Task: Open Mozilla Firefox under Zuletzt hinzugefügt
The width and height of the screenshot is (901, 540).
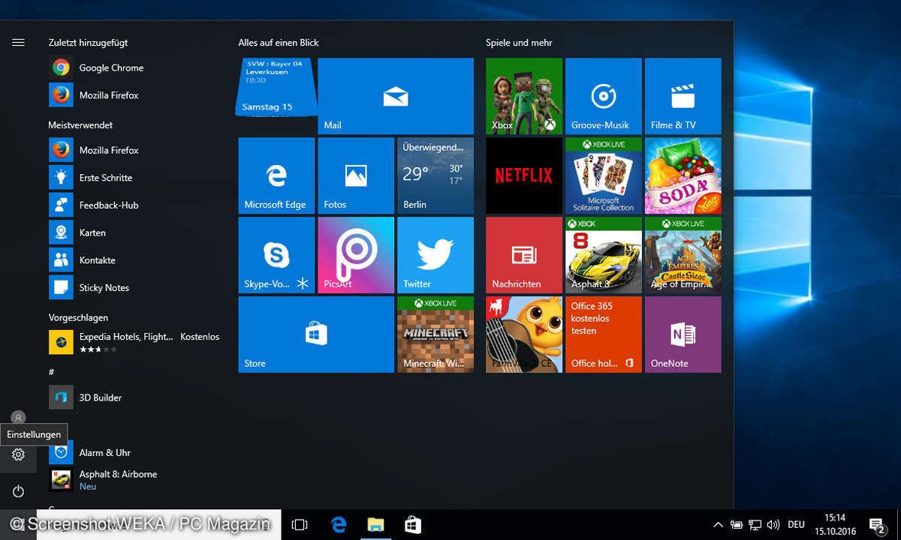Action: point(135,95)
